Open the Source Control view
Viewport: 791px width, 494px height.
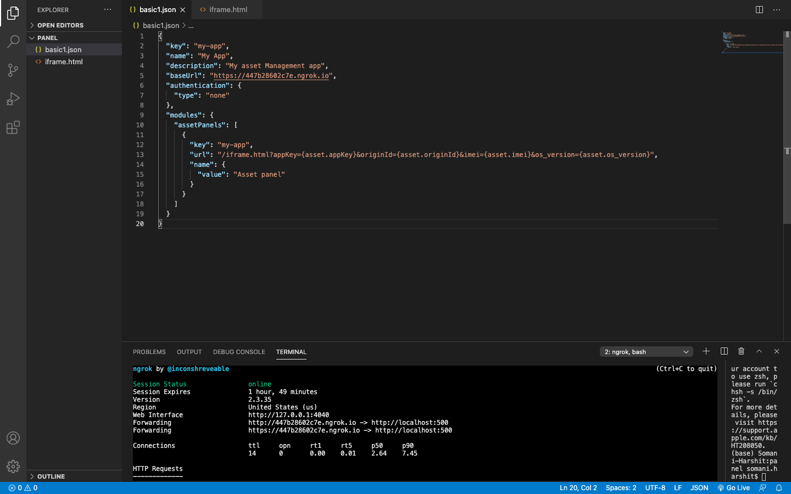click(13, 70)
